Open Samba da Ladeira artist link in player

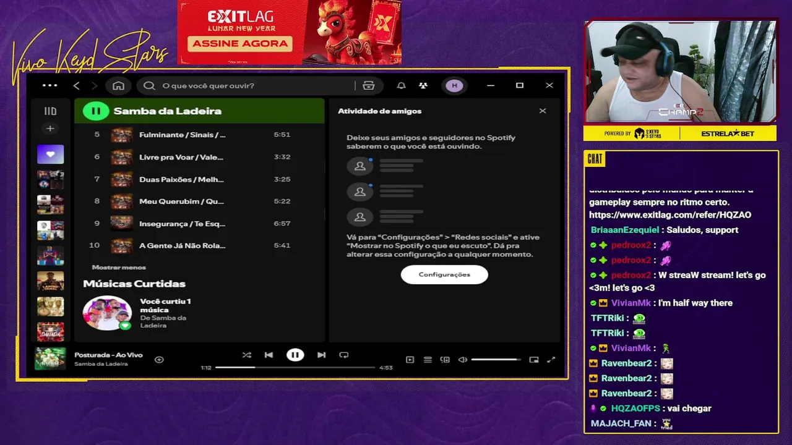101,364
